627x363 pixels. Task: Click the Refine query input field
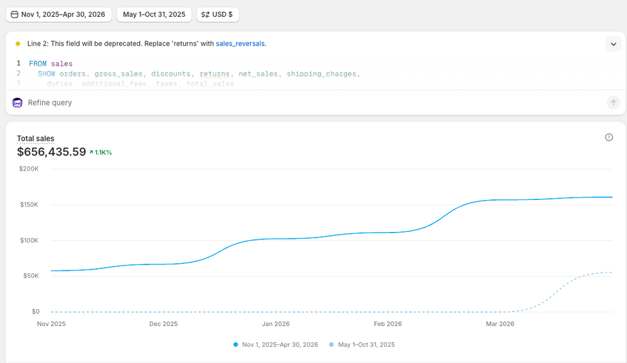coord(314,103)
